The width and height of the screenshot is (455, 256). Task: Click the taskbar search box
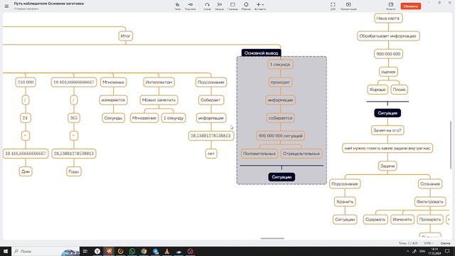coord(45,251)
